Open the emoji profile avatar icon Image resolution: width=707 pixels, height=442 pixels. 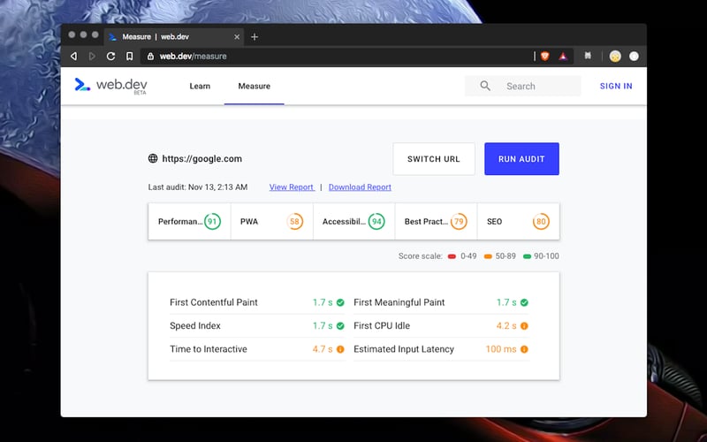(615, 57)
